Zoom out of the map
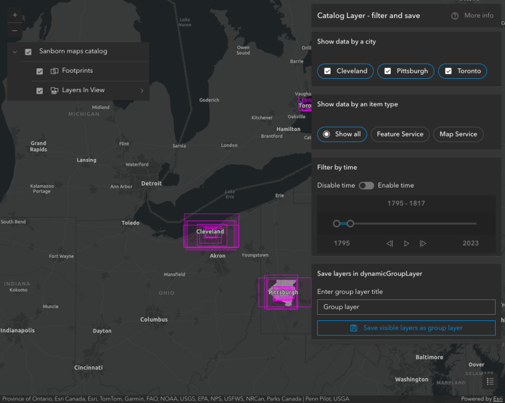 point(15,30)
